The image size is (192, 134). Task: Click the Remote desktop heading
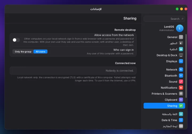point(125,30)
